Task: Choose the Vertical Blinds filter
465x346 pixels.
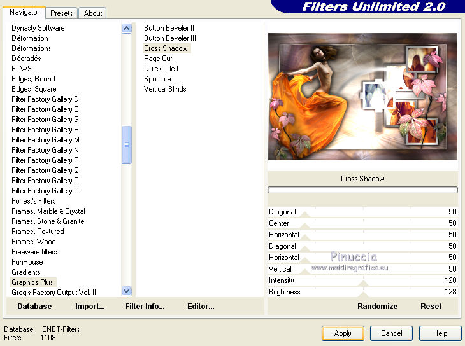Action: pos(165,89)
